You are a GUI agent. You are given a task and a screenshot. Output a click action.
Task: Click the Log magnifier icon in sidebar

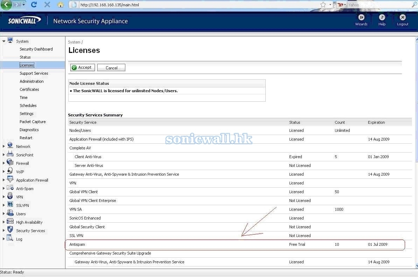tap(10, 238)
